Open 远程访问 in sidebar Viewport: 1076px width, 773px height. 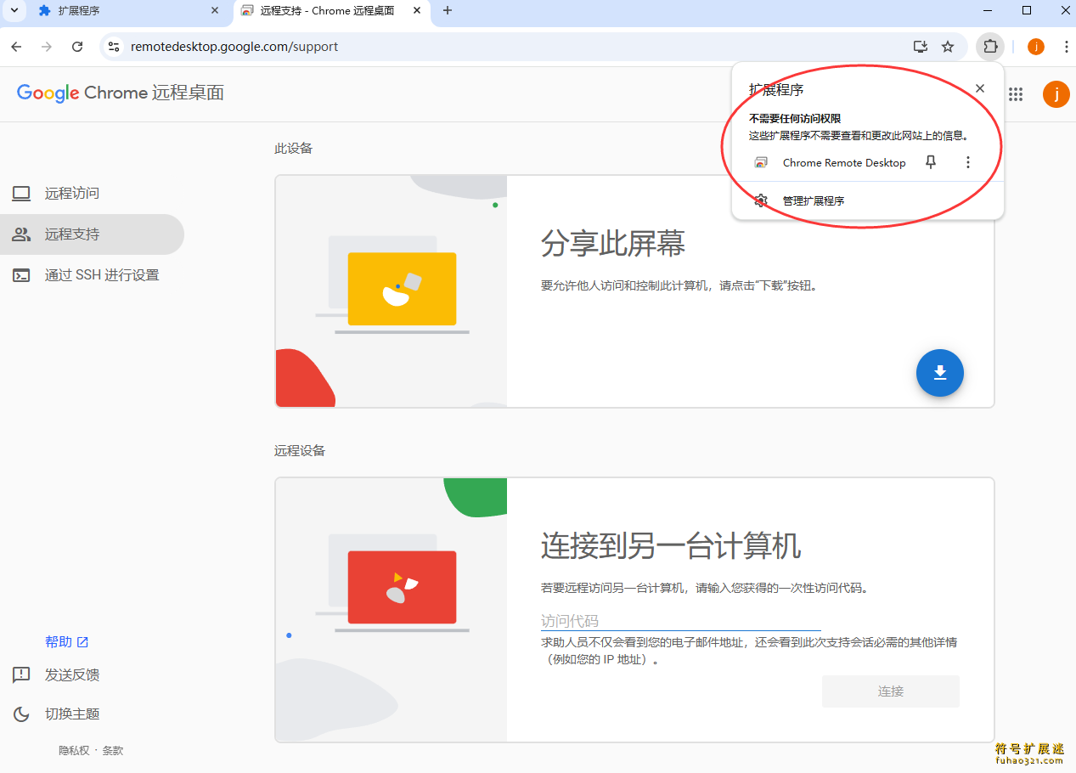tap(92, 194)
